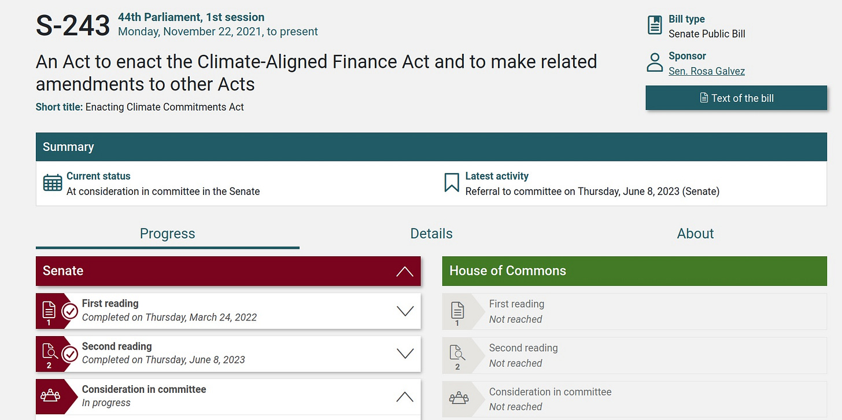Follow the Sen. Rosa Galvez link
The height and width of the screenshot is (420, 842).
pyautogui.click(x=707, y=71)
